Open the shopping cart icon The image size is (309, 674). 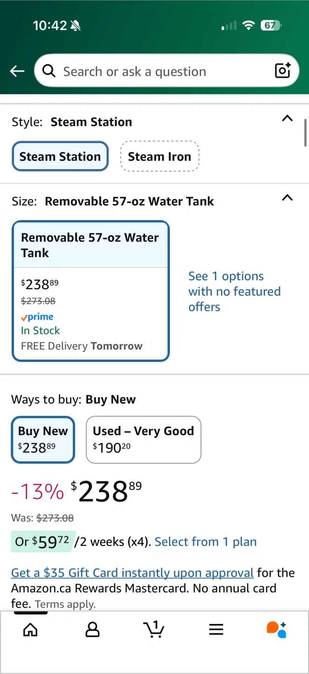(154, 630)
